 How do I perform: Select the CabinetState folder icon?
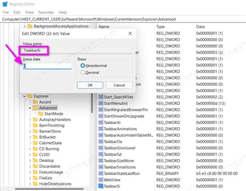[35, 143]
